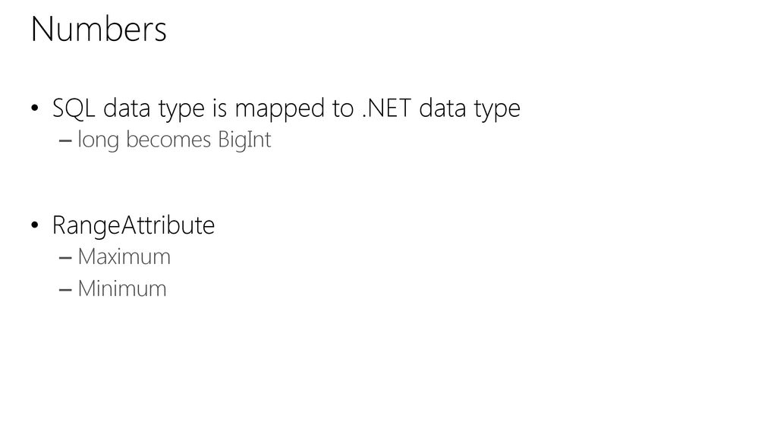This screenshot has width=777, height=437.
Task: Click the .NET word in first bullet
Action: 386,108
